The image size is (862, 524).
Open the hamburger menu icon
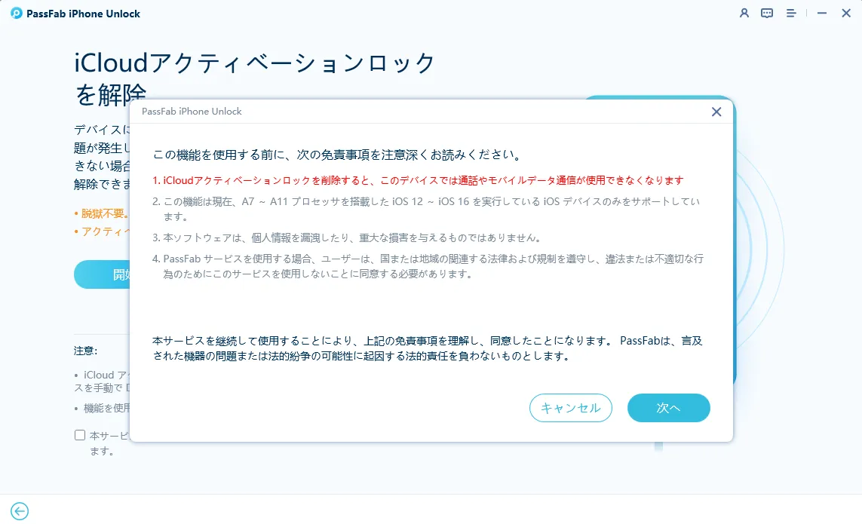(791, 14)
